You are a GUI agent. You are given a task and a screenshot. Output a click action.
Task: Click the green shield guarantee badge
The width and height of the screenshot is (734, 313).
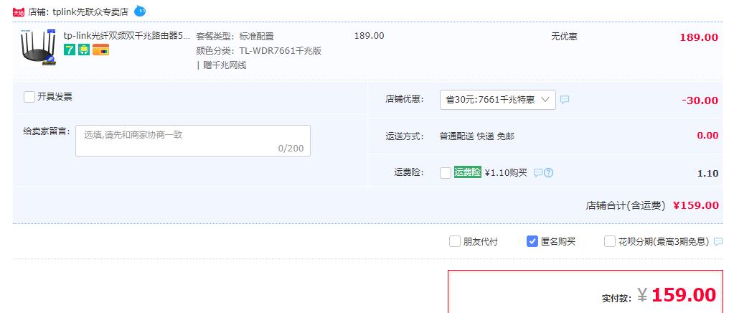click(84, 50)
